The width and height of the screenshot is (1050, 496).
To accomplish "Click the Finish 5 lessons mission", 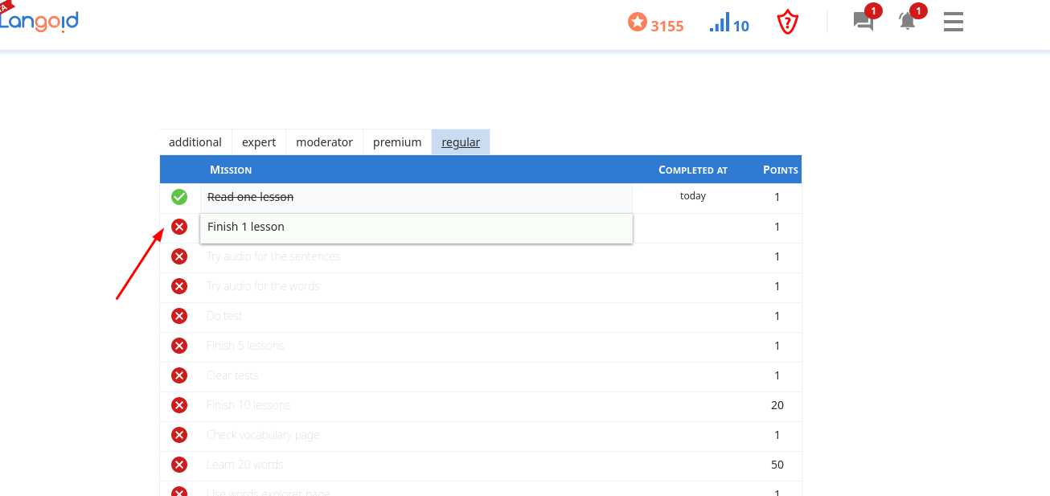I will coord(245,346).
